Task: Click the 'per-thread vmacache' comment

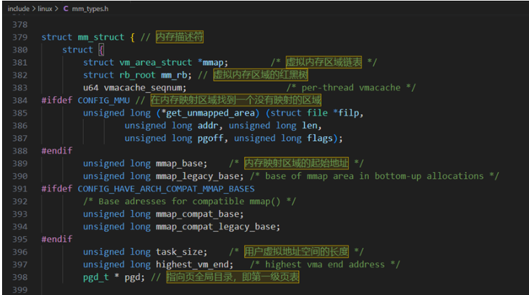Action: pyautogui.click(x=351, y=88)
